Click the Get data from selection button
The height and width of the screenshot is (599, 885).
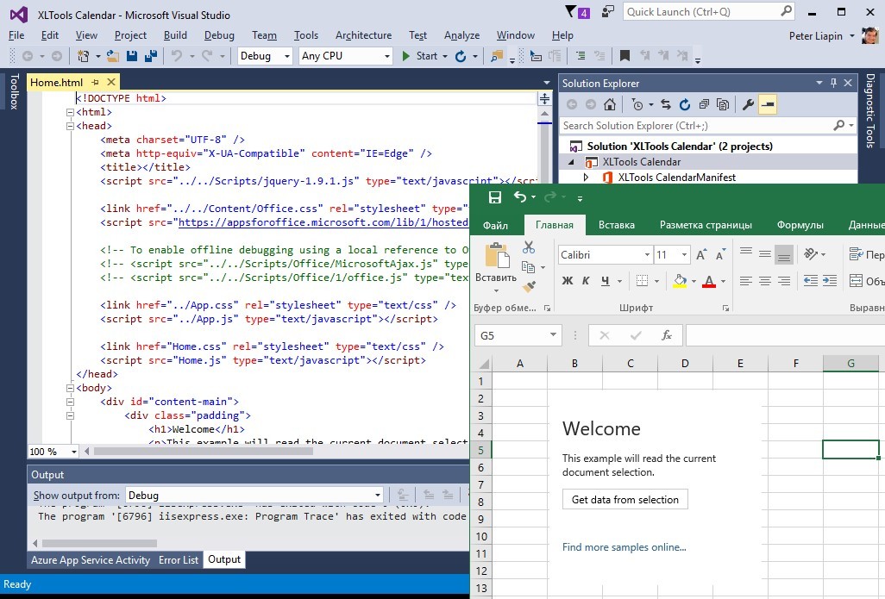tap(625, 499)
